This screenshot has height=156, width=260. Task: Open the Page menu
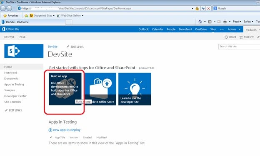pyautogui.click(x=237, y=22)
